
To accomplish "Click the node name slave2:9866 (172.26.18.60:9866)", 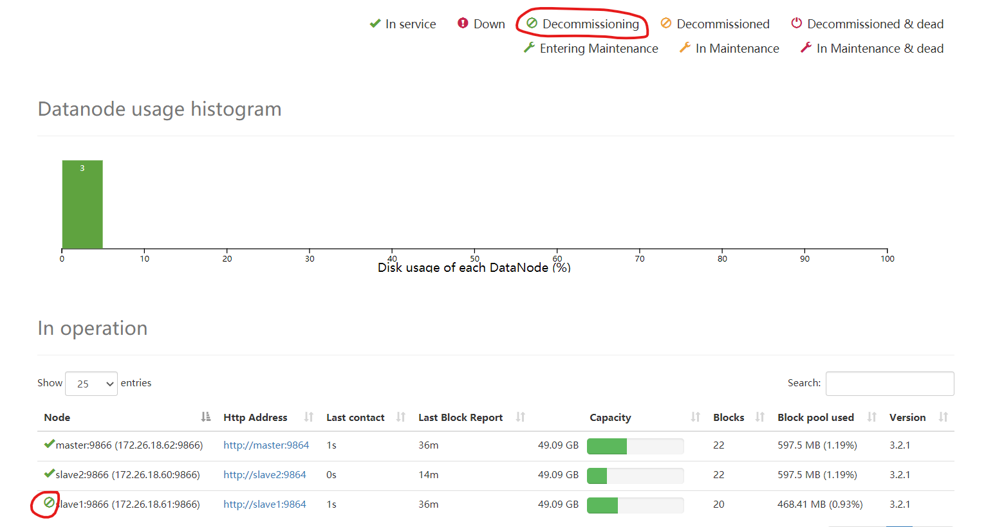I will (128, 475).
